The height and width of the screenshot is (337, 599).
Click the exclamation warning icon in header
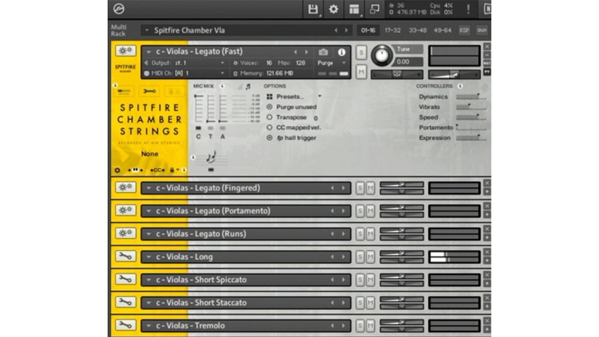pos(468,9)
